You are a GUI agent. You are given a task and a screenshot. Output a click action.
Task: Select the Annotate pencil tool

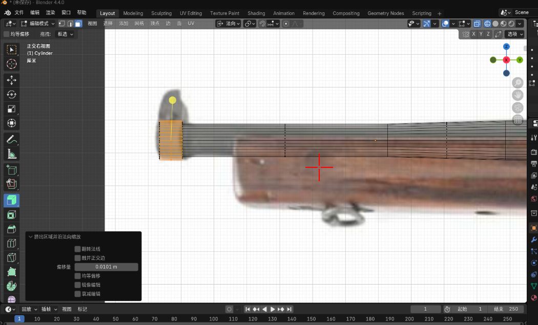click(11, 140)
